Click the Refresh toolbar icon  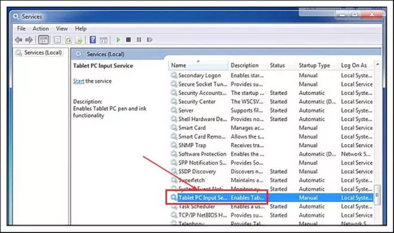tap(68, 39)
